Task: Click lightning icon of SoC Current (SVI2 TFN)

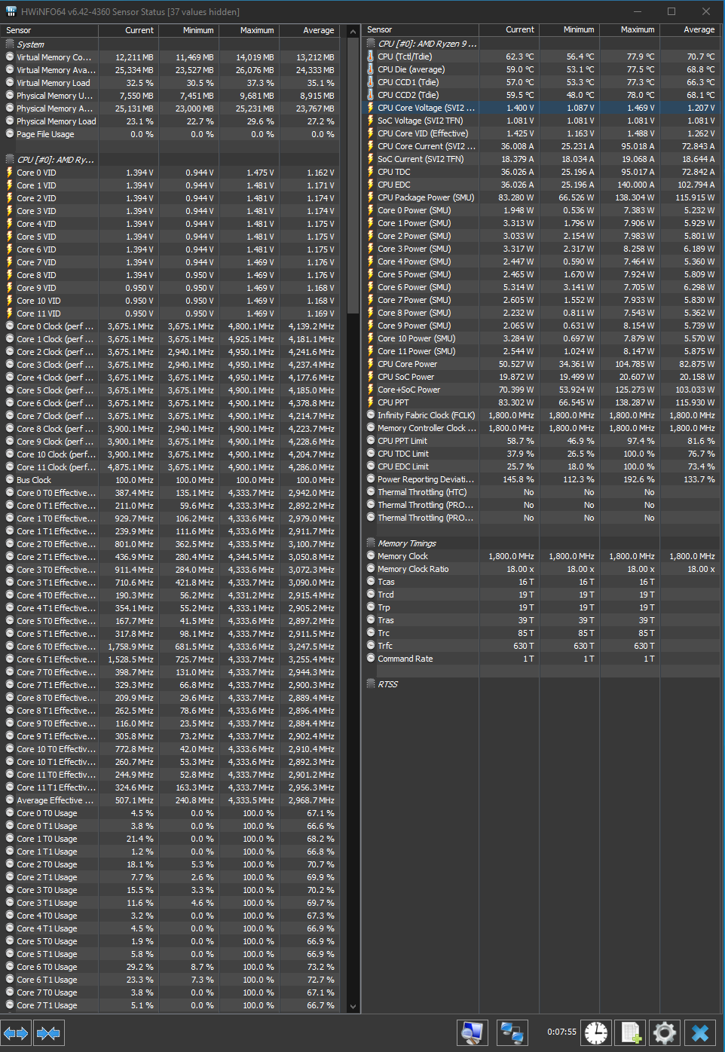Action: click(371, 158)
